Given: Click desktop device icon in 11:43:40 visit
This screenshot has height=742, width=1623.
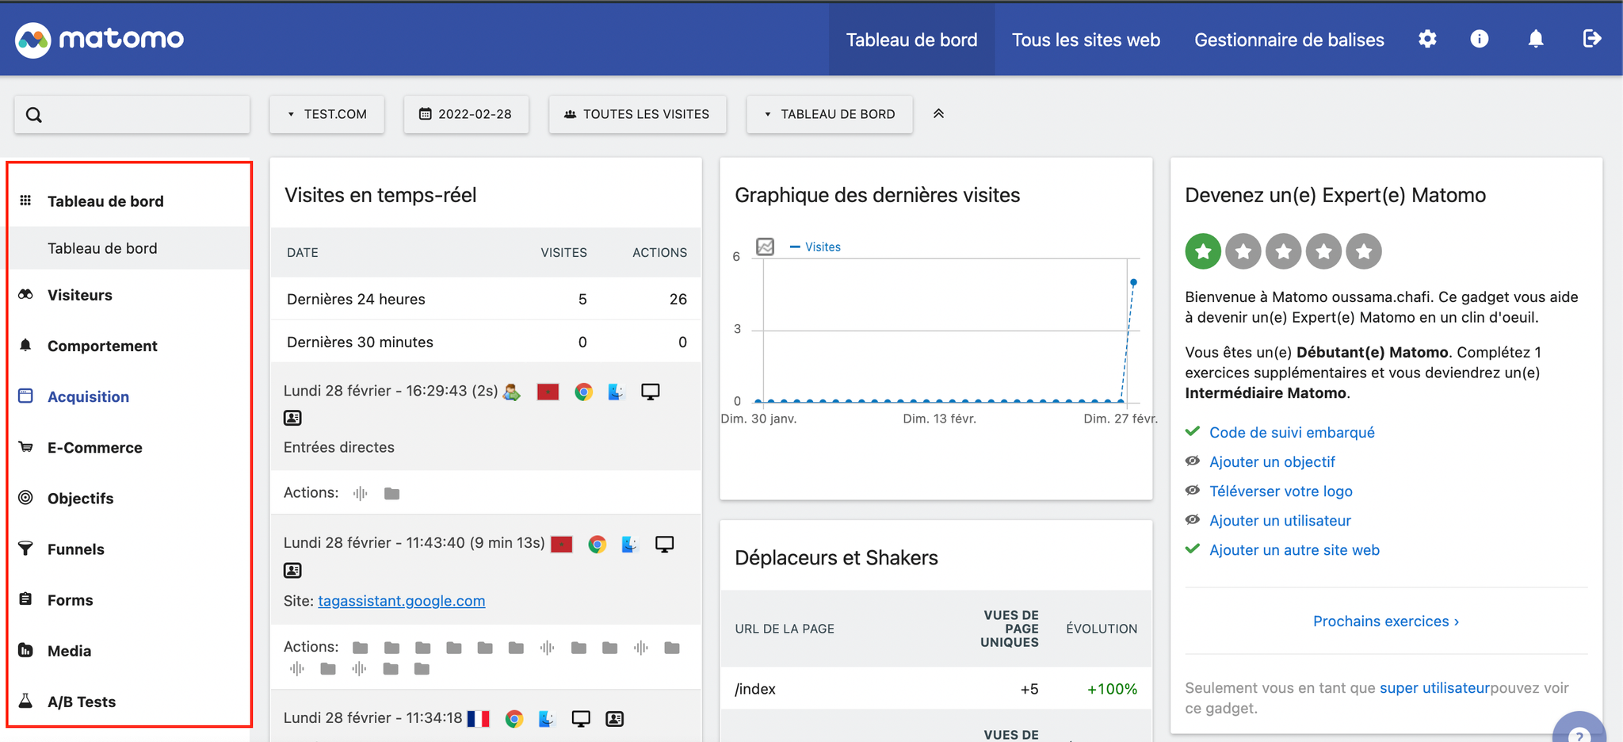Looking at the screenshot, I should coord(665,544).
